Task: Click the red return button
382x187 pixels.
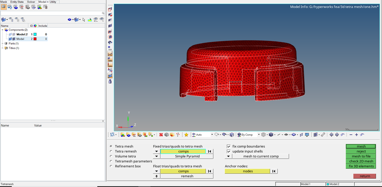Action: point(365,176)
